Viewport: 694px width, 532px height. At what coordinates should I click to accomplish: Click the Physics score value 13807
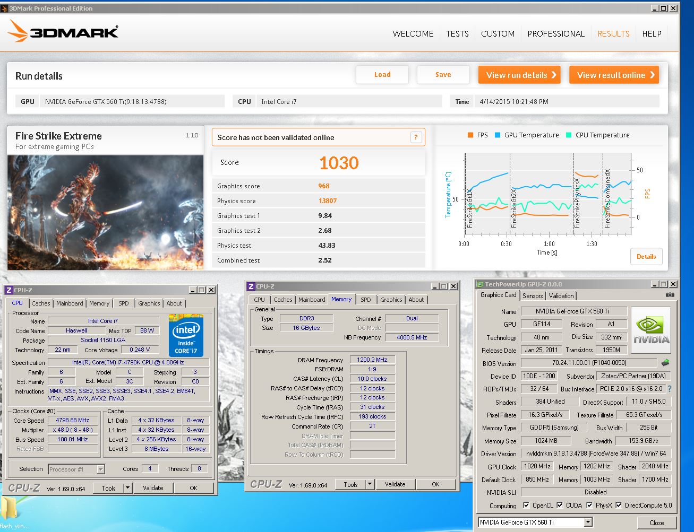[x=328, y=201]
